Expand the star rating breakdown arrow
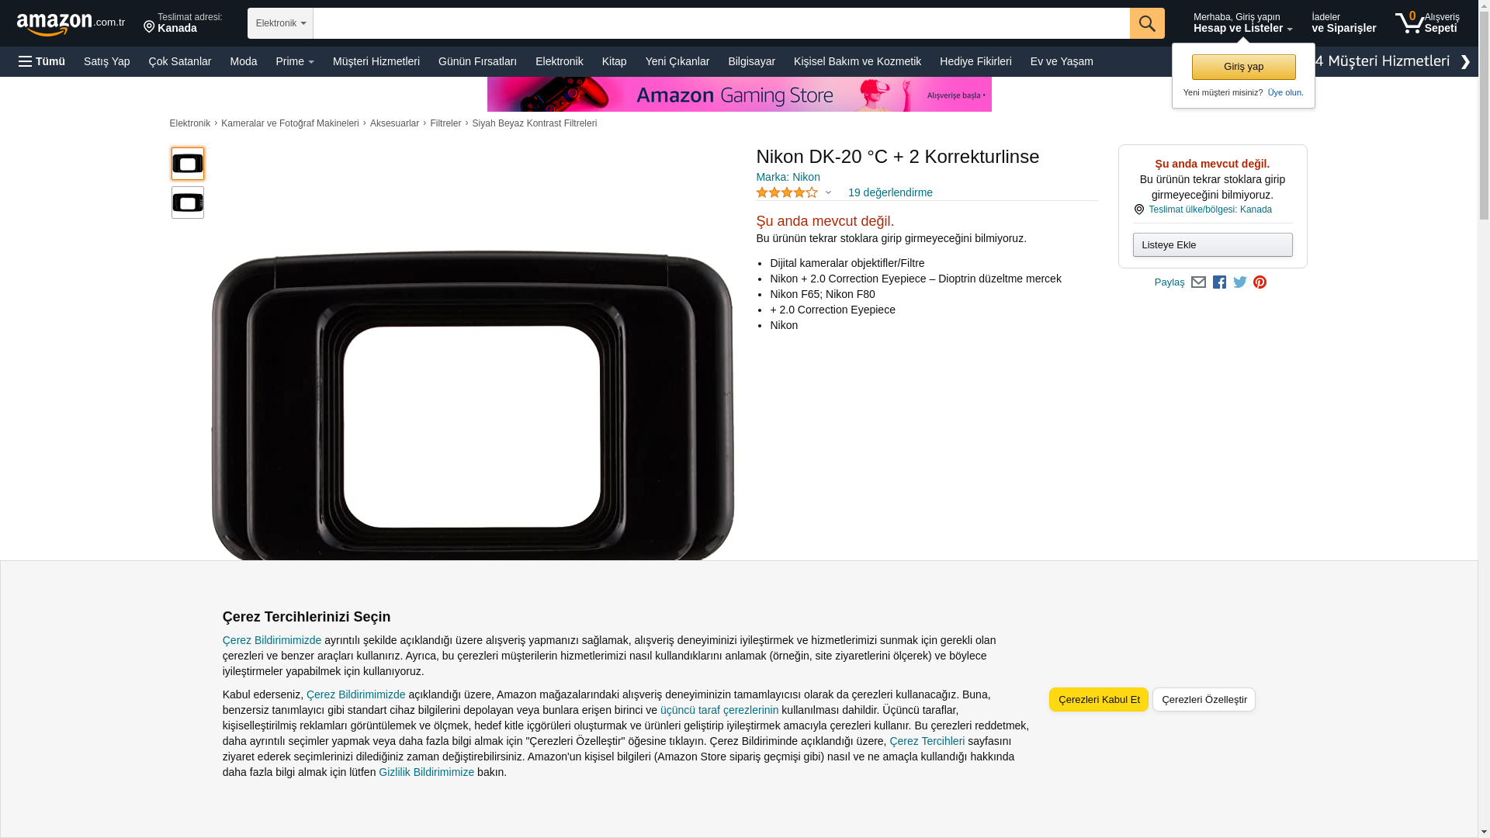This screenshot has width=1490, height=838. (x=828, y=192)
